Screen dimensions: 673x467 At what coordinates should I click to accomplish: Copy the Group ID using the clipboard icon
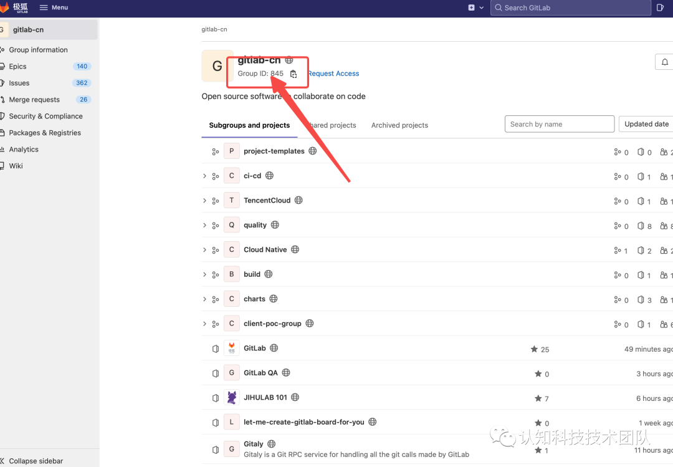(x=293, y=74)
